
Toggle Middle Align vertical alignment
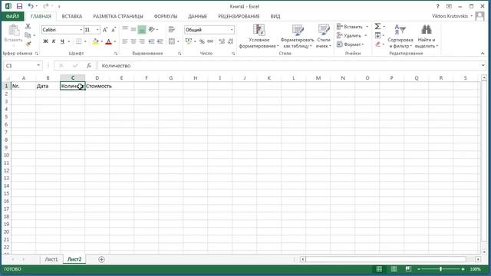click(133, 29)
